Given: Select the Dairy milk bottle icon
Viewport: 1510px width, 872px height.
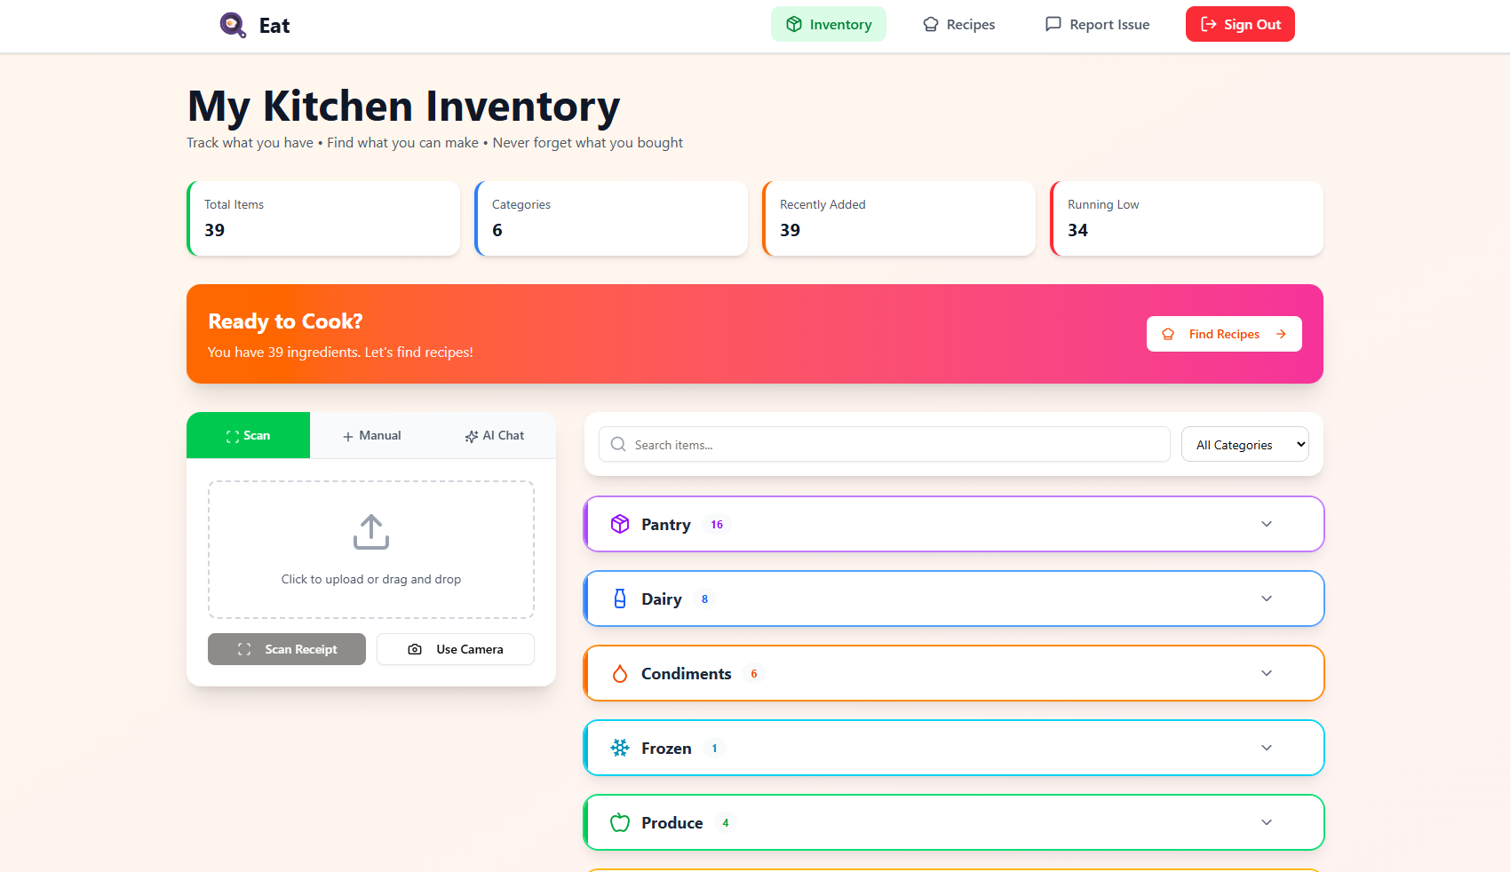Looking at the screenshot, I should tap(619, 599).
